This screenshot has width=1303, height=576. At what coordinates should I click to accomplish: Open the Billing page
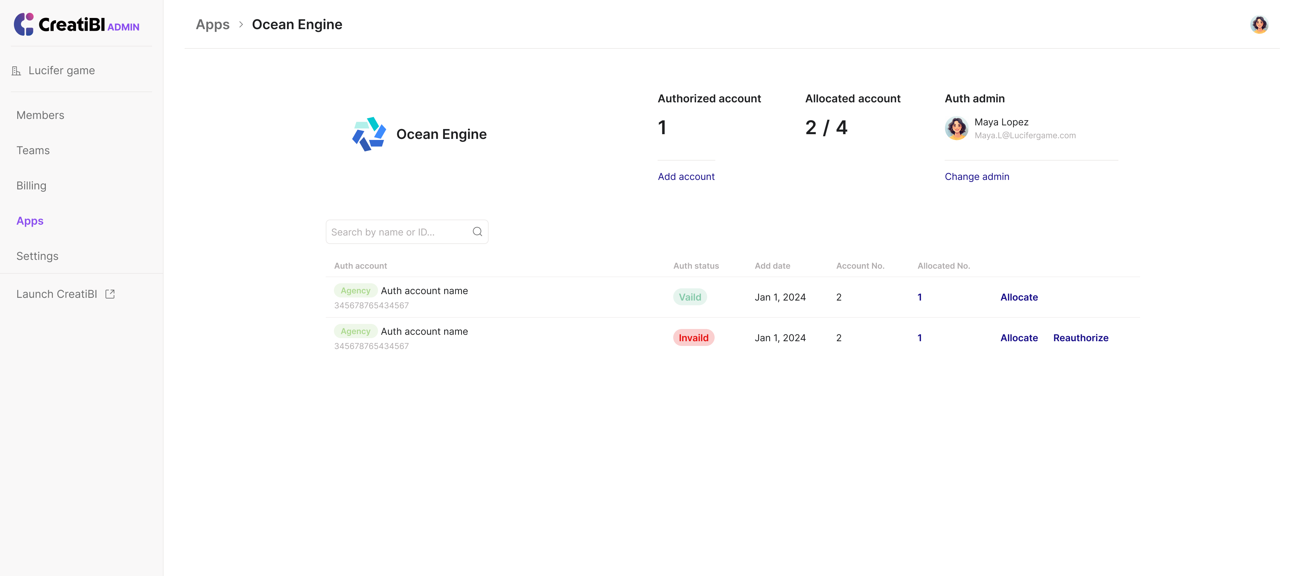click(31, 185)
